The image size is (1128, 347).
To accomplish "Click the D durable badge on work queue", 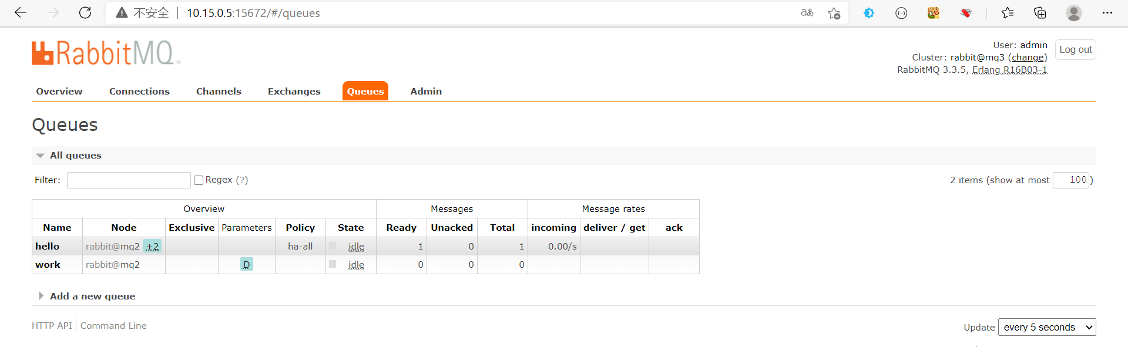I will point(246,265).
